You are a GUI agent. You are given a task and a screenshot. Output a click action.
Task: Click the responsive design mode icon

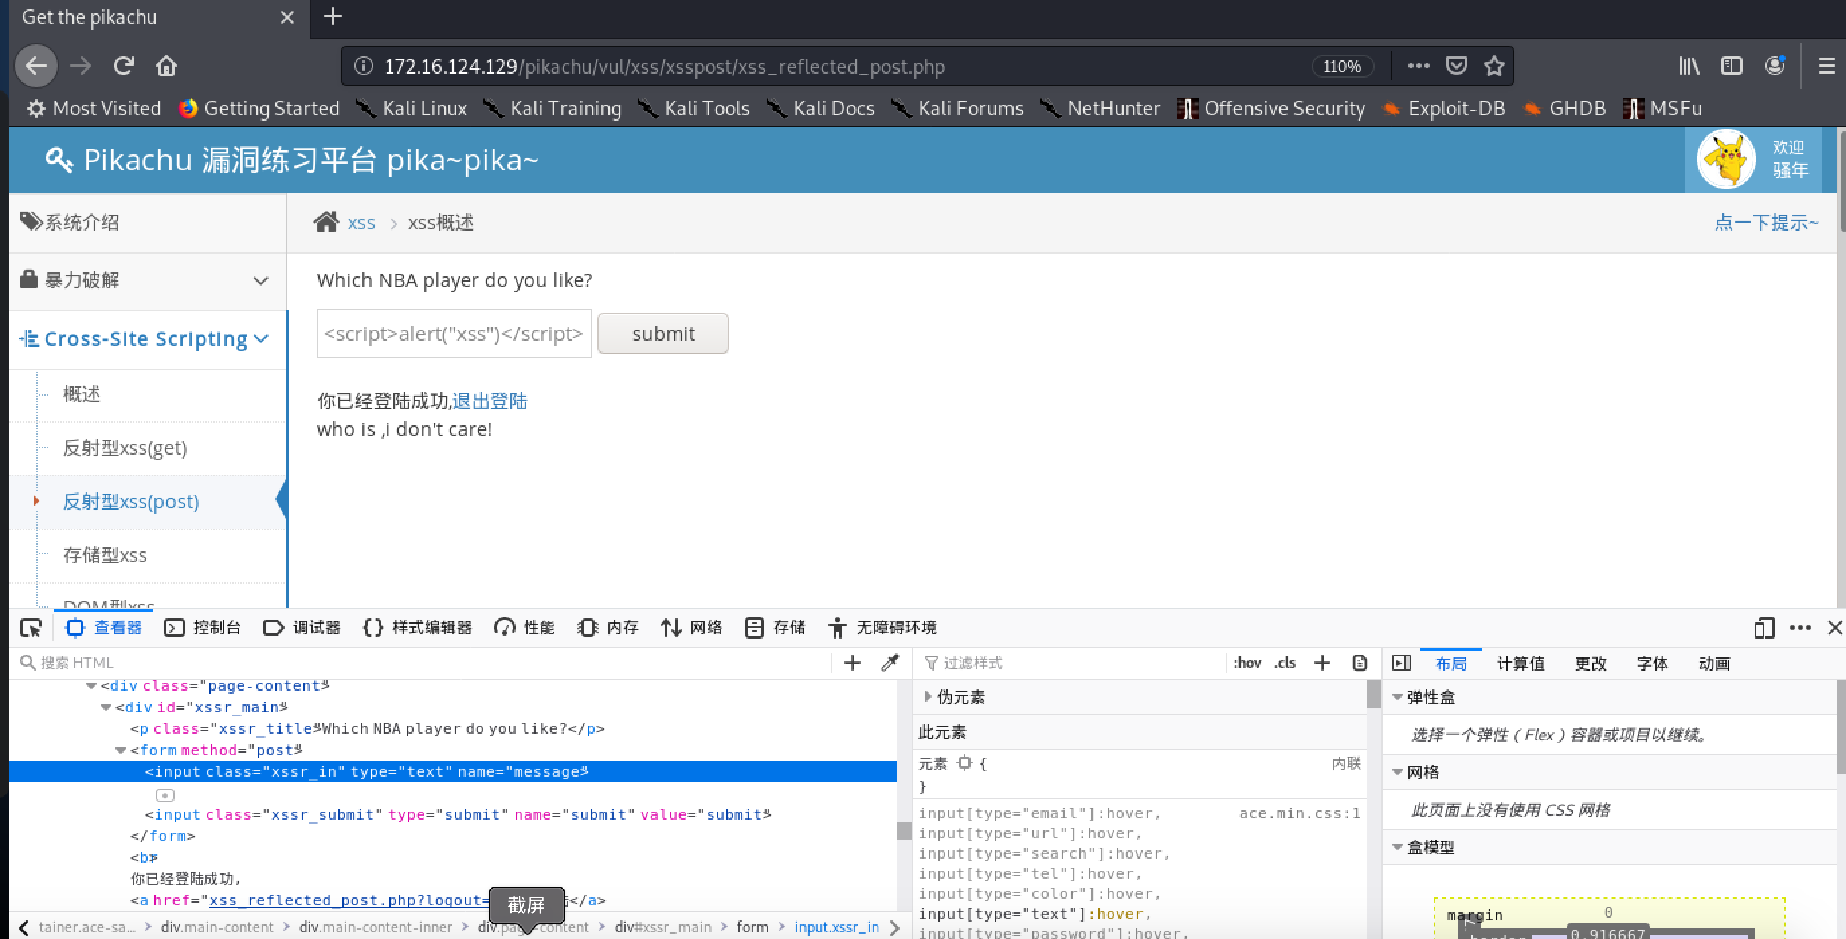click(1763, 628)
